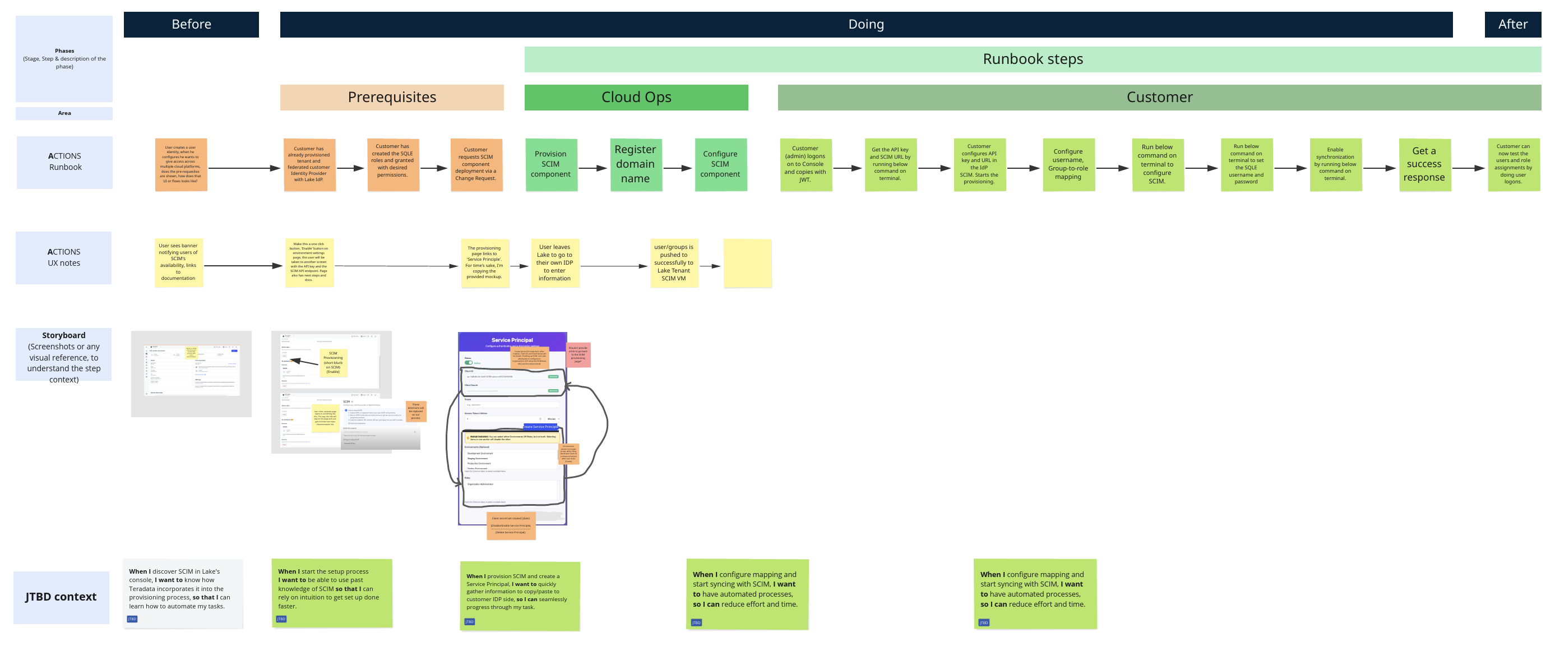Select the 'set the SQLE username and password' sticky
This screenshot has width=1555, height=646.
click(1247, 164)
